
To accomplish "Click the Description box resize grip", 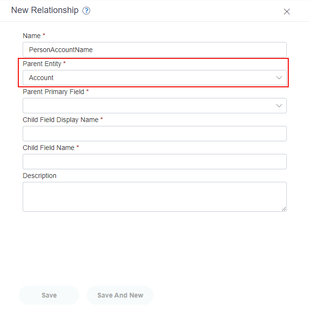I will click(x=284, y=209).
